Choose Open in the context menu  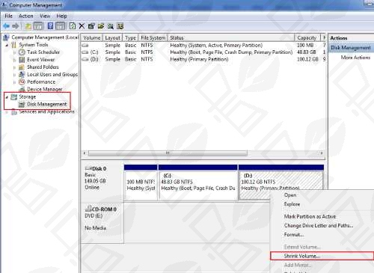coord(290,195)
